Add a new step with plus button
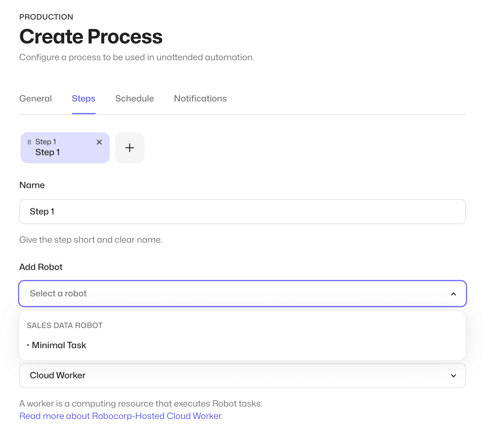Image resolution: width=487 pixels, height=432 pixels. coord(130,148)
